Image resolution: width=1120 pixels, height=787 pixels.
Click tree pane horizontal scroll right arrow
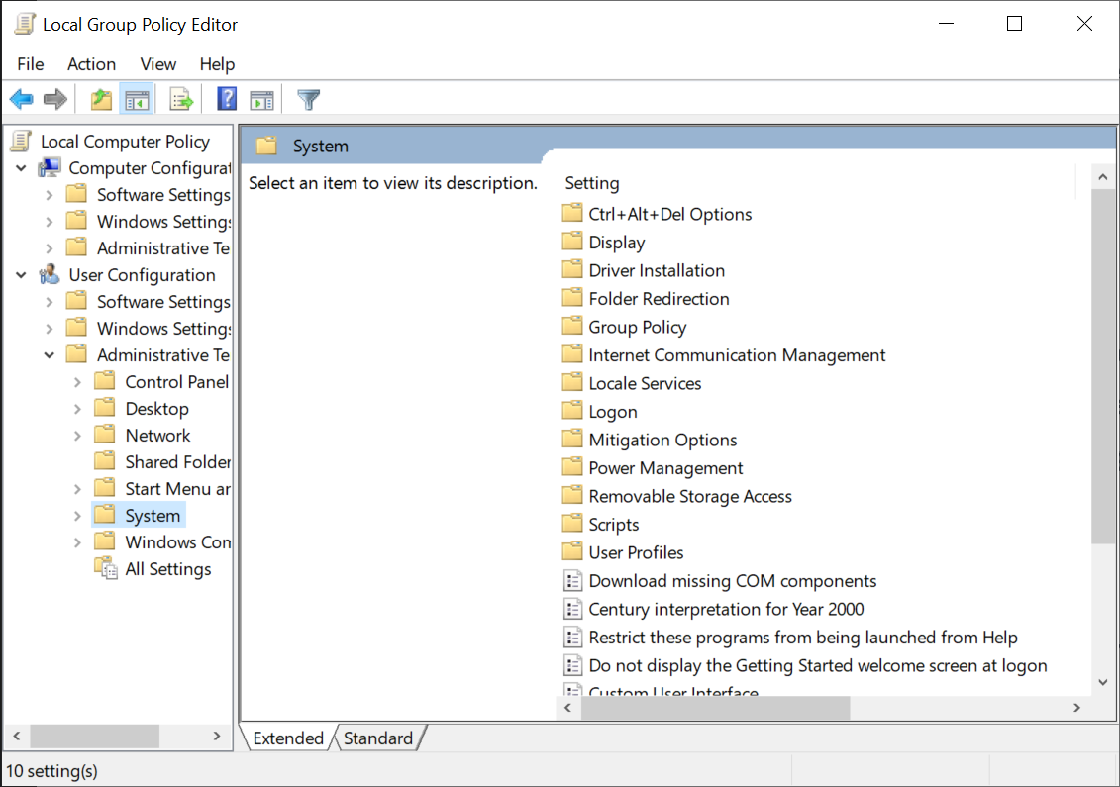click(x=217, y=735)
